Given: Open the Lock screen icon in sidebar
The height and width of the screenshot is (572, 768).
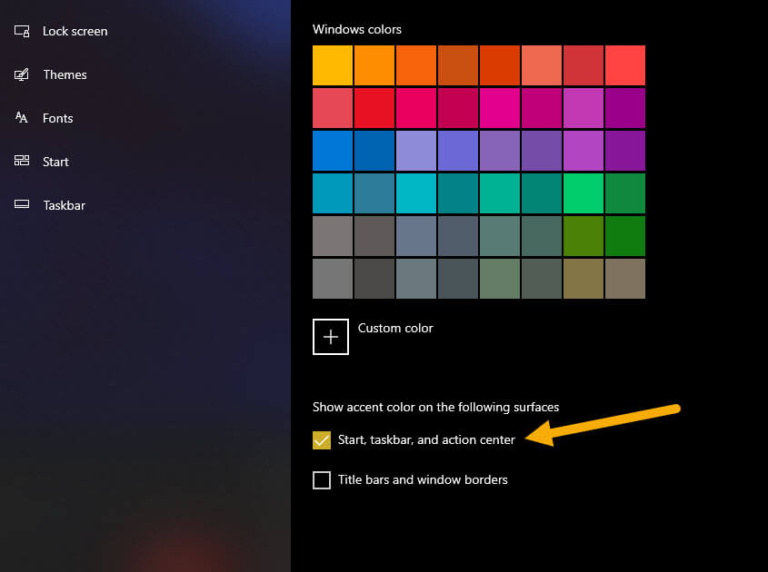Looking at the screenshot, I should (22, 31).
